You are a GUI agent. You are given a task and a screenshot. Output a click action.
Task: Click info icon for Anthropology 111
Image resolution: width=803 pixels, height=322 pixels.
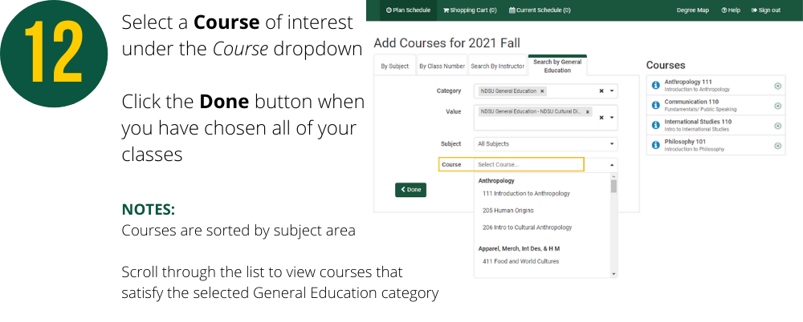click(655, 86)
